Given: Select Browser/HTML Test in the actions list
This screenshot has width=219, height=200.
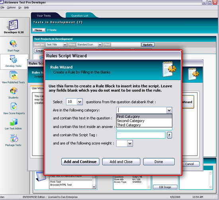Looking at the screenshot, I should click(61, 185).
